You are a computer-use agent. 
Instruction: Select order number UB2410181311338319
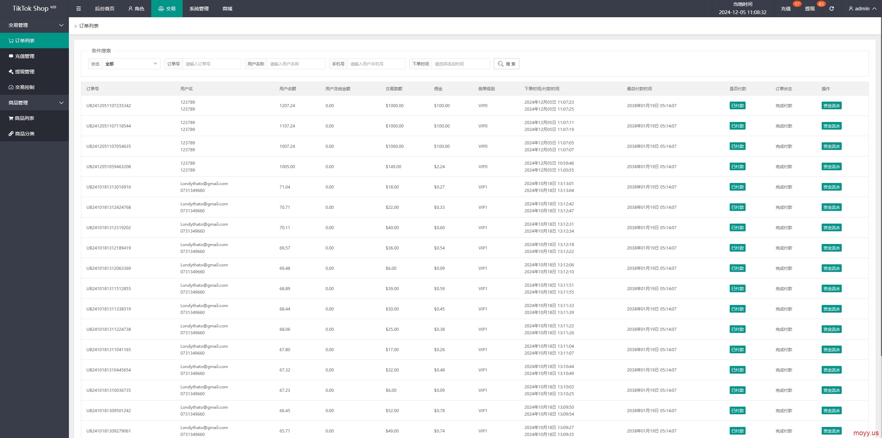[109, 309]
